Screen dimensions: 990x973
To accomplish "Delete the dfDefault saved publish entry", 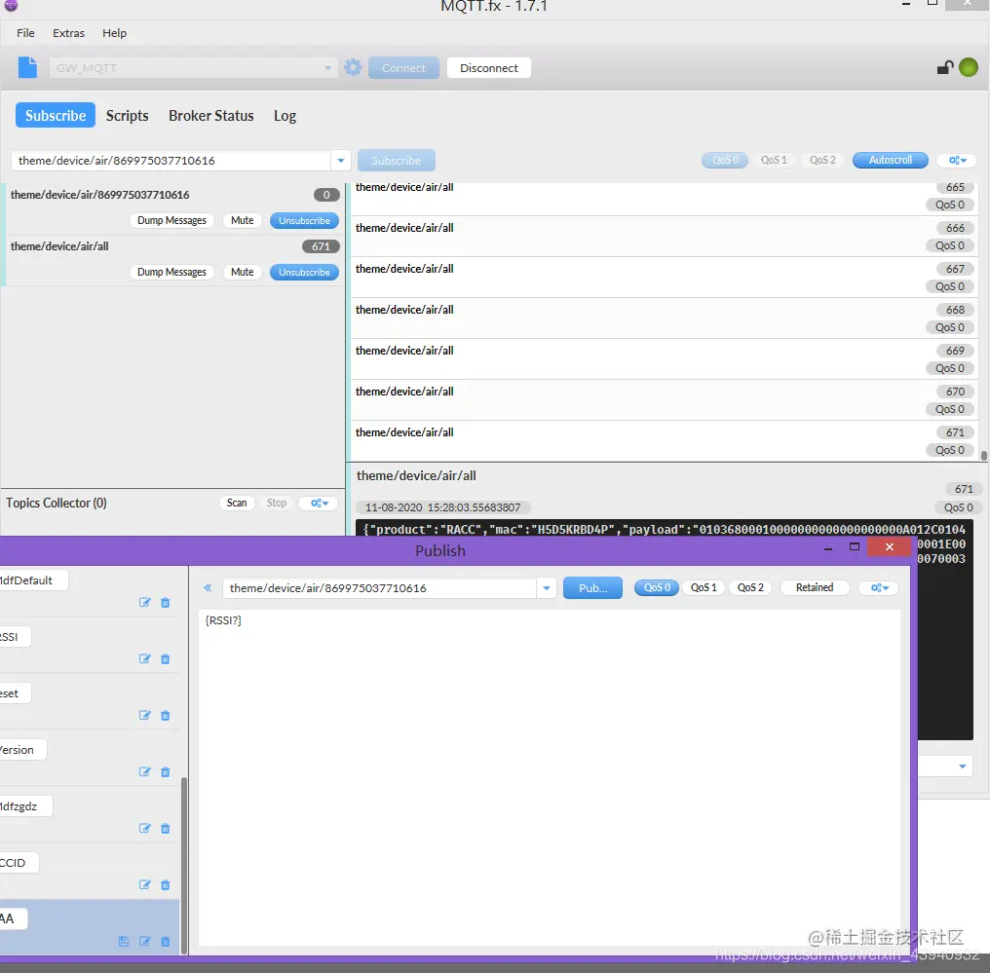I will pos(166,602).
